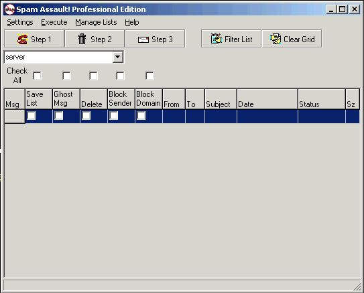
Task: Check the Block Domain box in first row
Action: [x=141, y=115]
